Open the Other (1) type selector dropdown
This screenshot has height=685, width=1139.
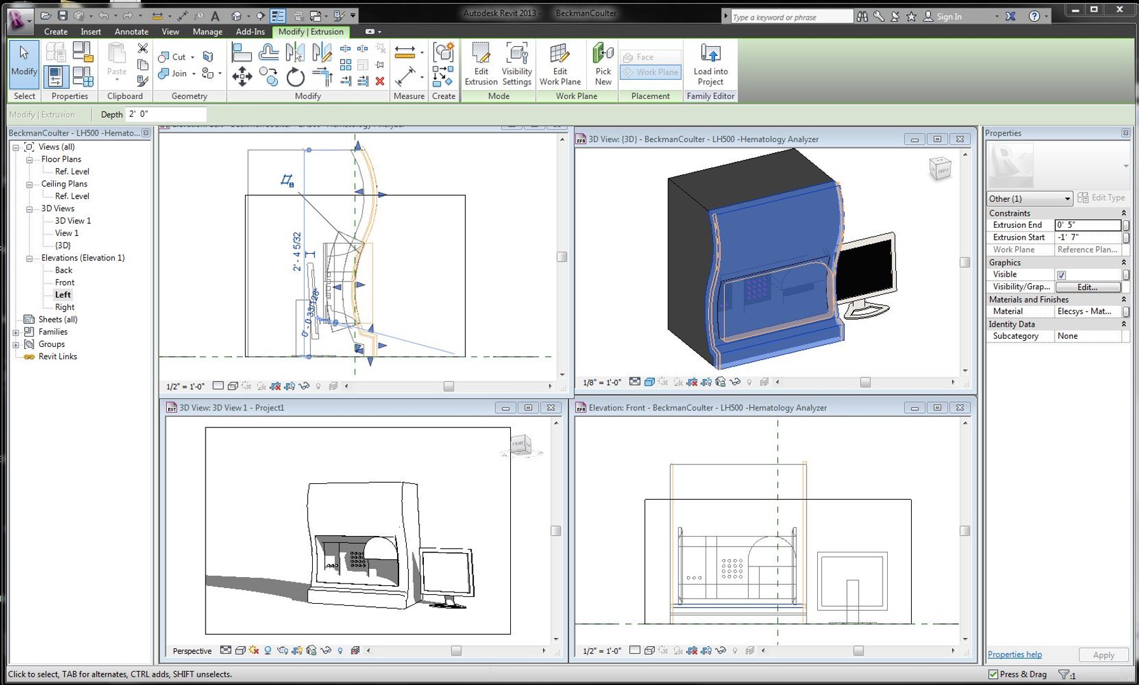(x=1029, y=199)
